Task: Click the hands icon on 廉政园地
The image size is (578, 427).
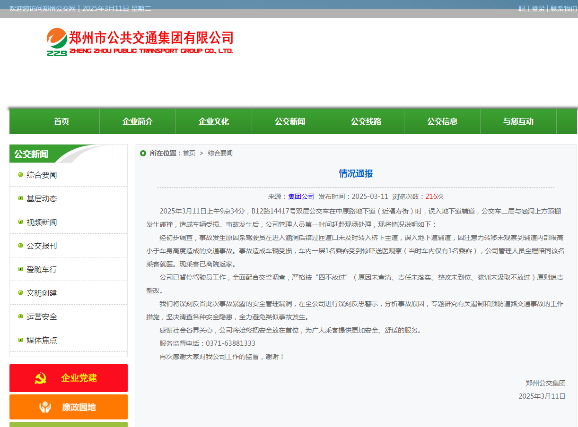Action: (x=45, y=407)
